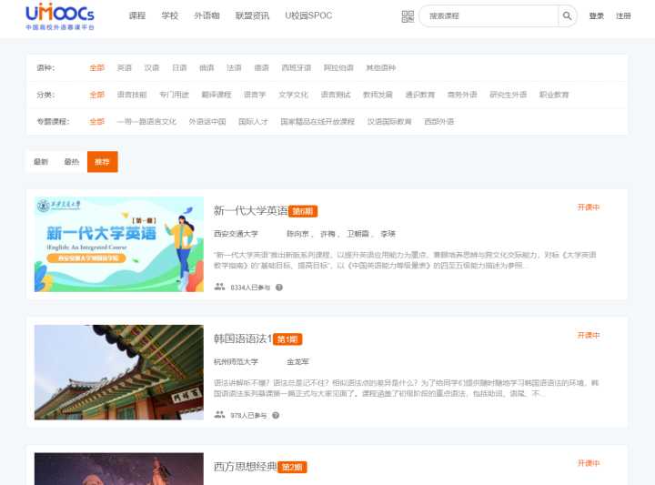This screenshot has width=655, height=485.
Task: Click the 杭州师范大学 school name
Action: click(236, 362)
